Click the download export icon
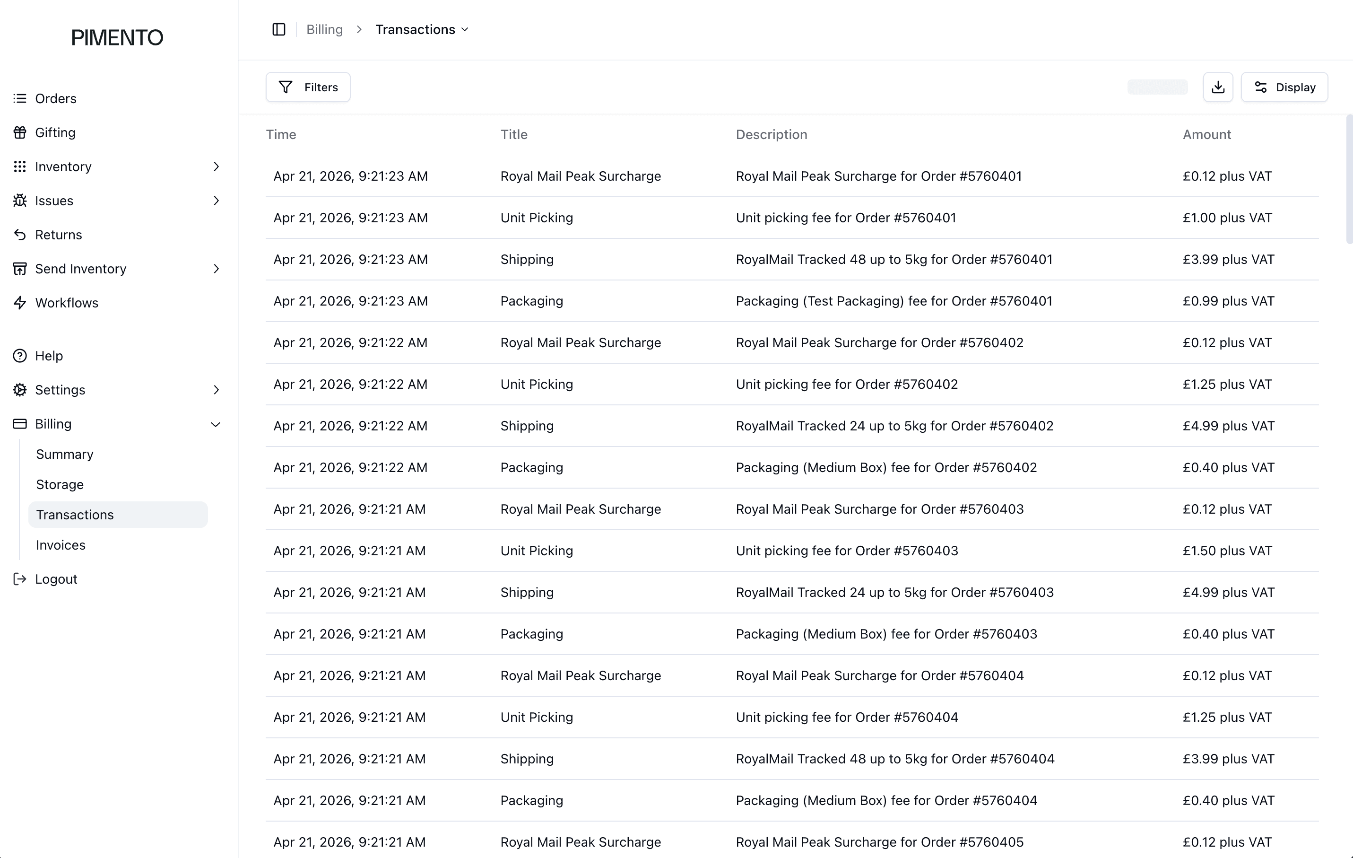 pyautogui.click(x=1218, y=87)
